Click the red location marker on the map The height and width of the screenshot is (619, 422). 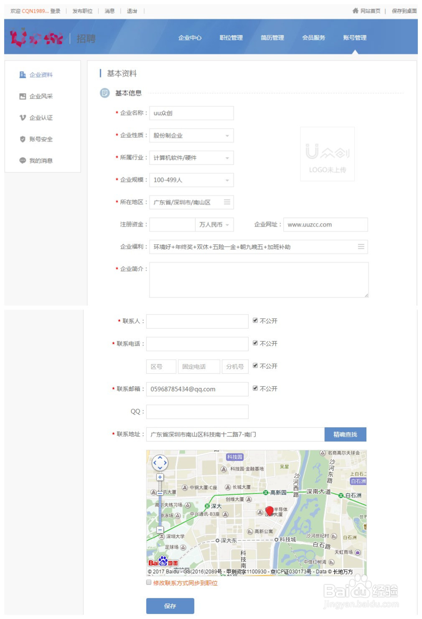(x=270, y=510)
